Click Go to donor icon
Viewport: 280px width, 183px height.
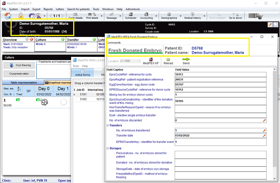pos(236,16)
